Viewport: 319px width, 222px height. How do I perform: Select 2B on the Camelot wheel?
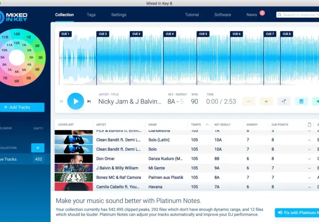click(x=37, y=46)
